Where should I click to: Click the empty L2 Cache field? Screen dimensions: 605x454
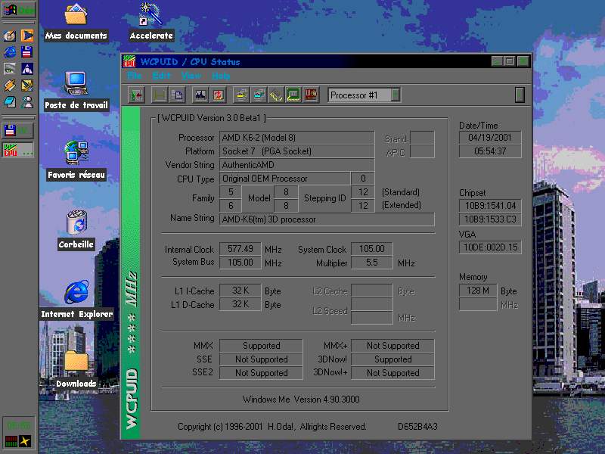tap(371, 291)
